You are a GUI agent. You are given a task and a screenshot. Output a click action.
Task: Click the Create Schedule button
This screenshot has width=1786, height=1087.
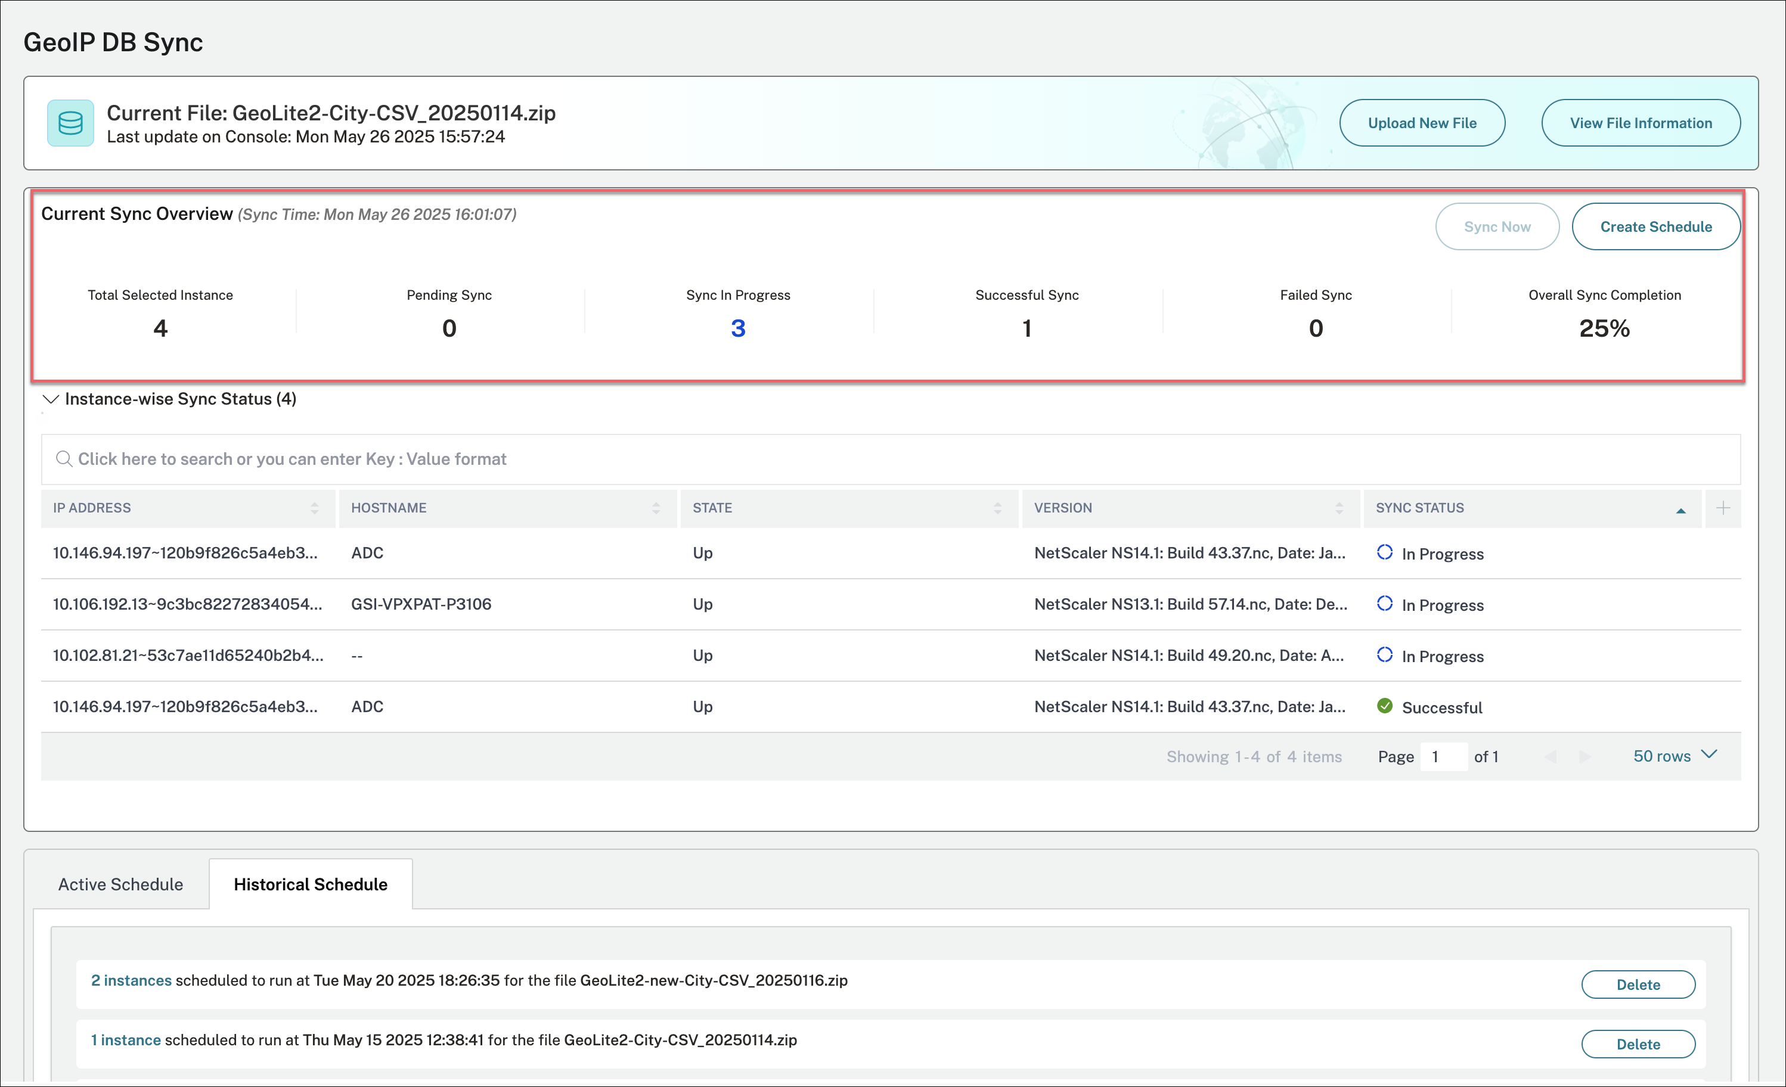tap(1655, 227)
